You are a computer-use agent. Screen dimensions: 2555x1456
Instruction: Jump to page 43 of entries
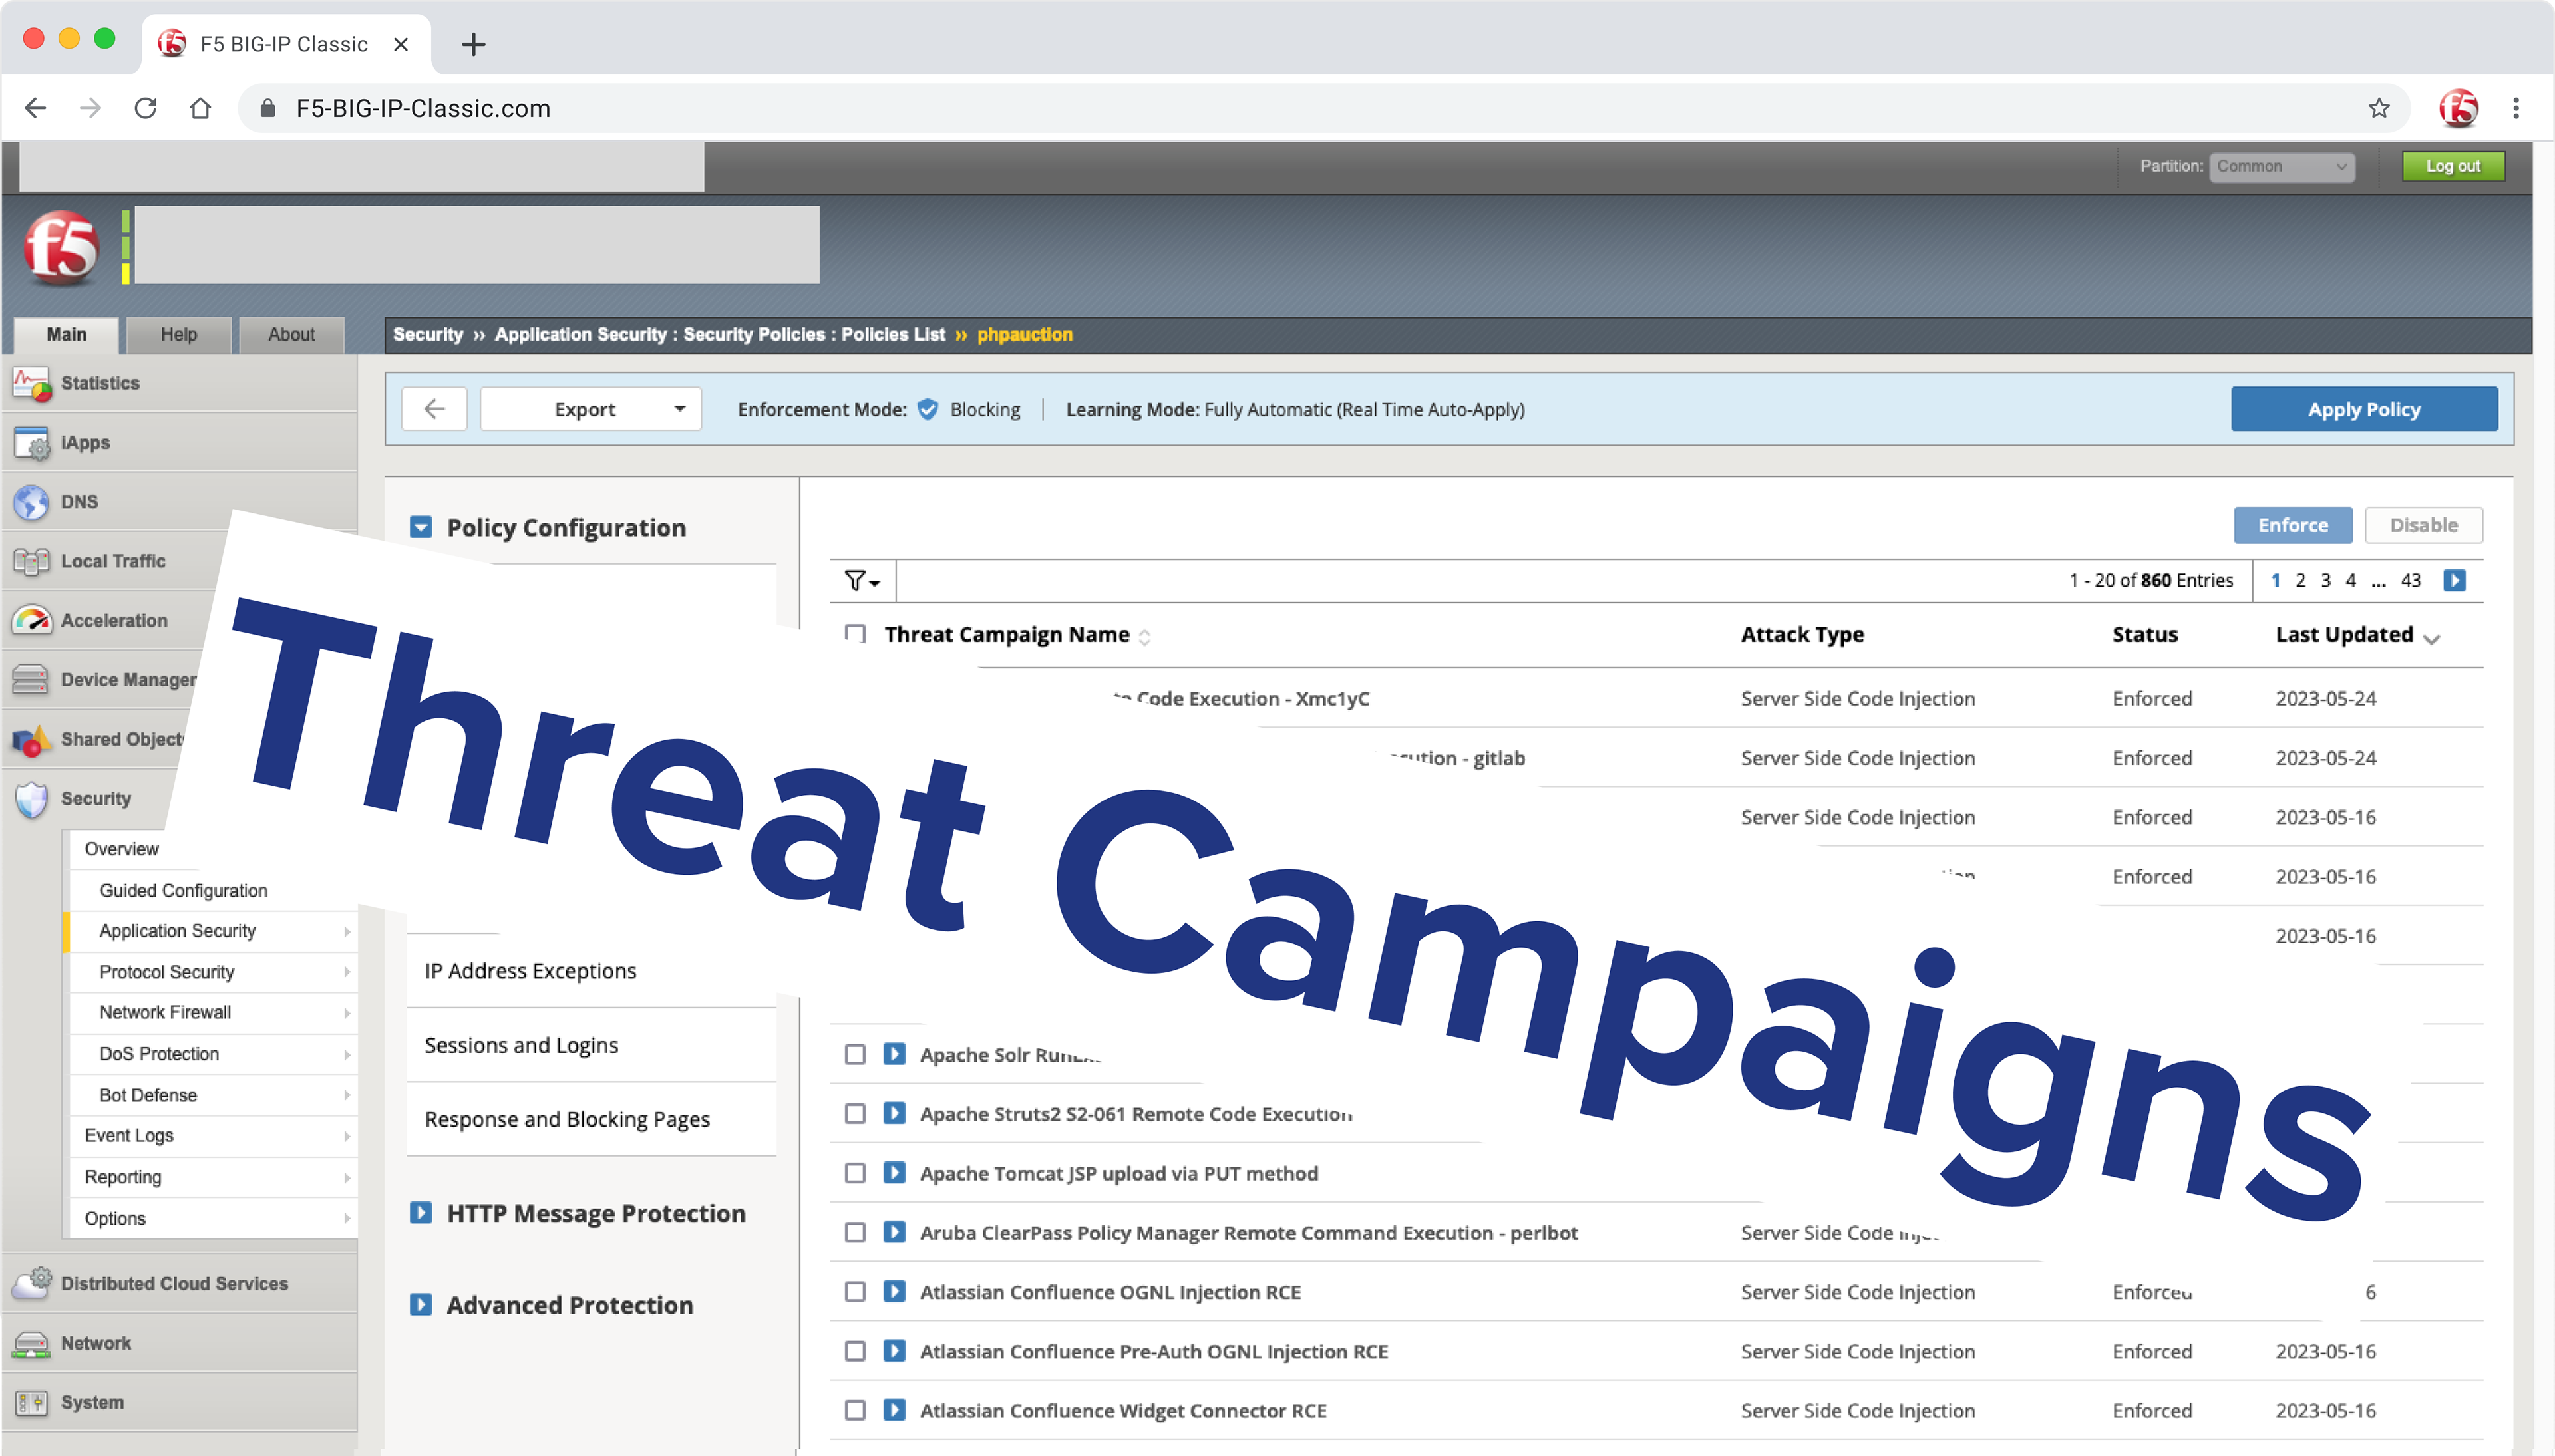click(x=2411, y=581)
